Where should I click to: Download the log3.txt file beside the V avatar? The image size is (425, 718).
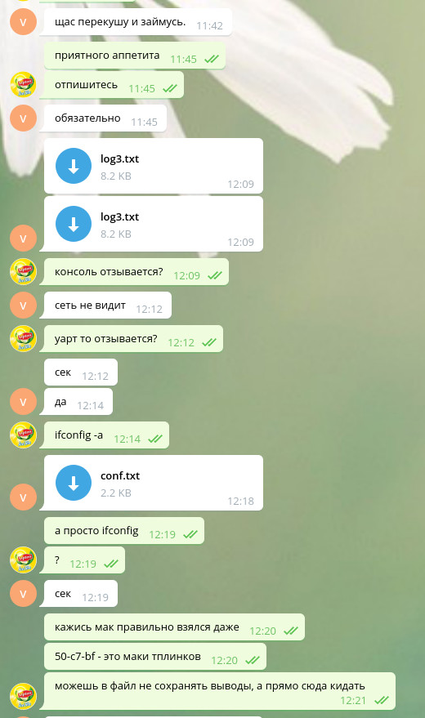pos(74,224)
